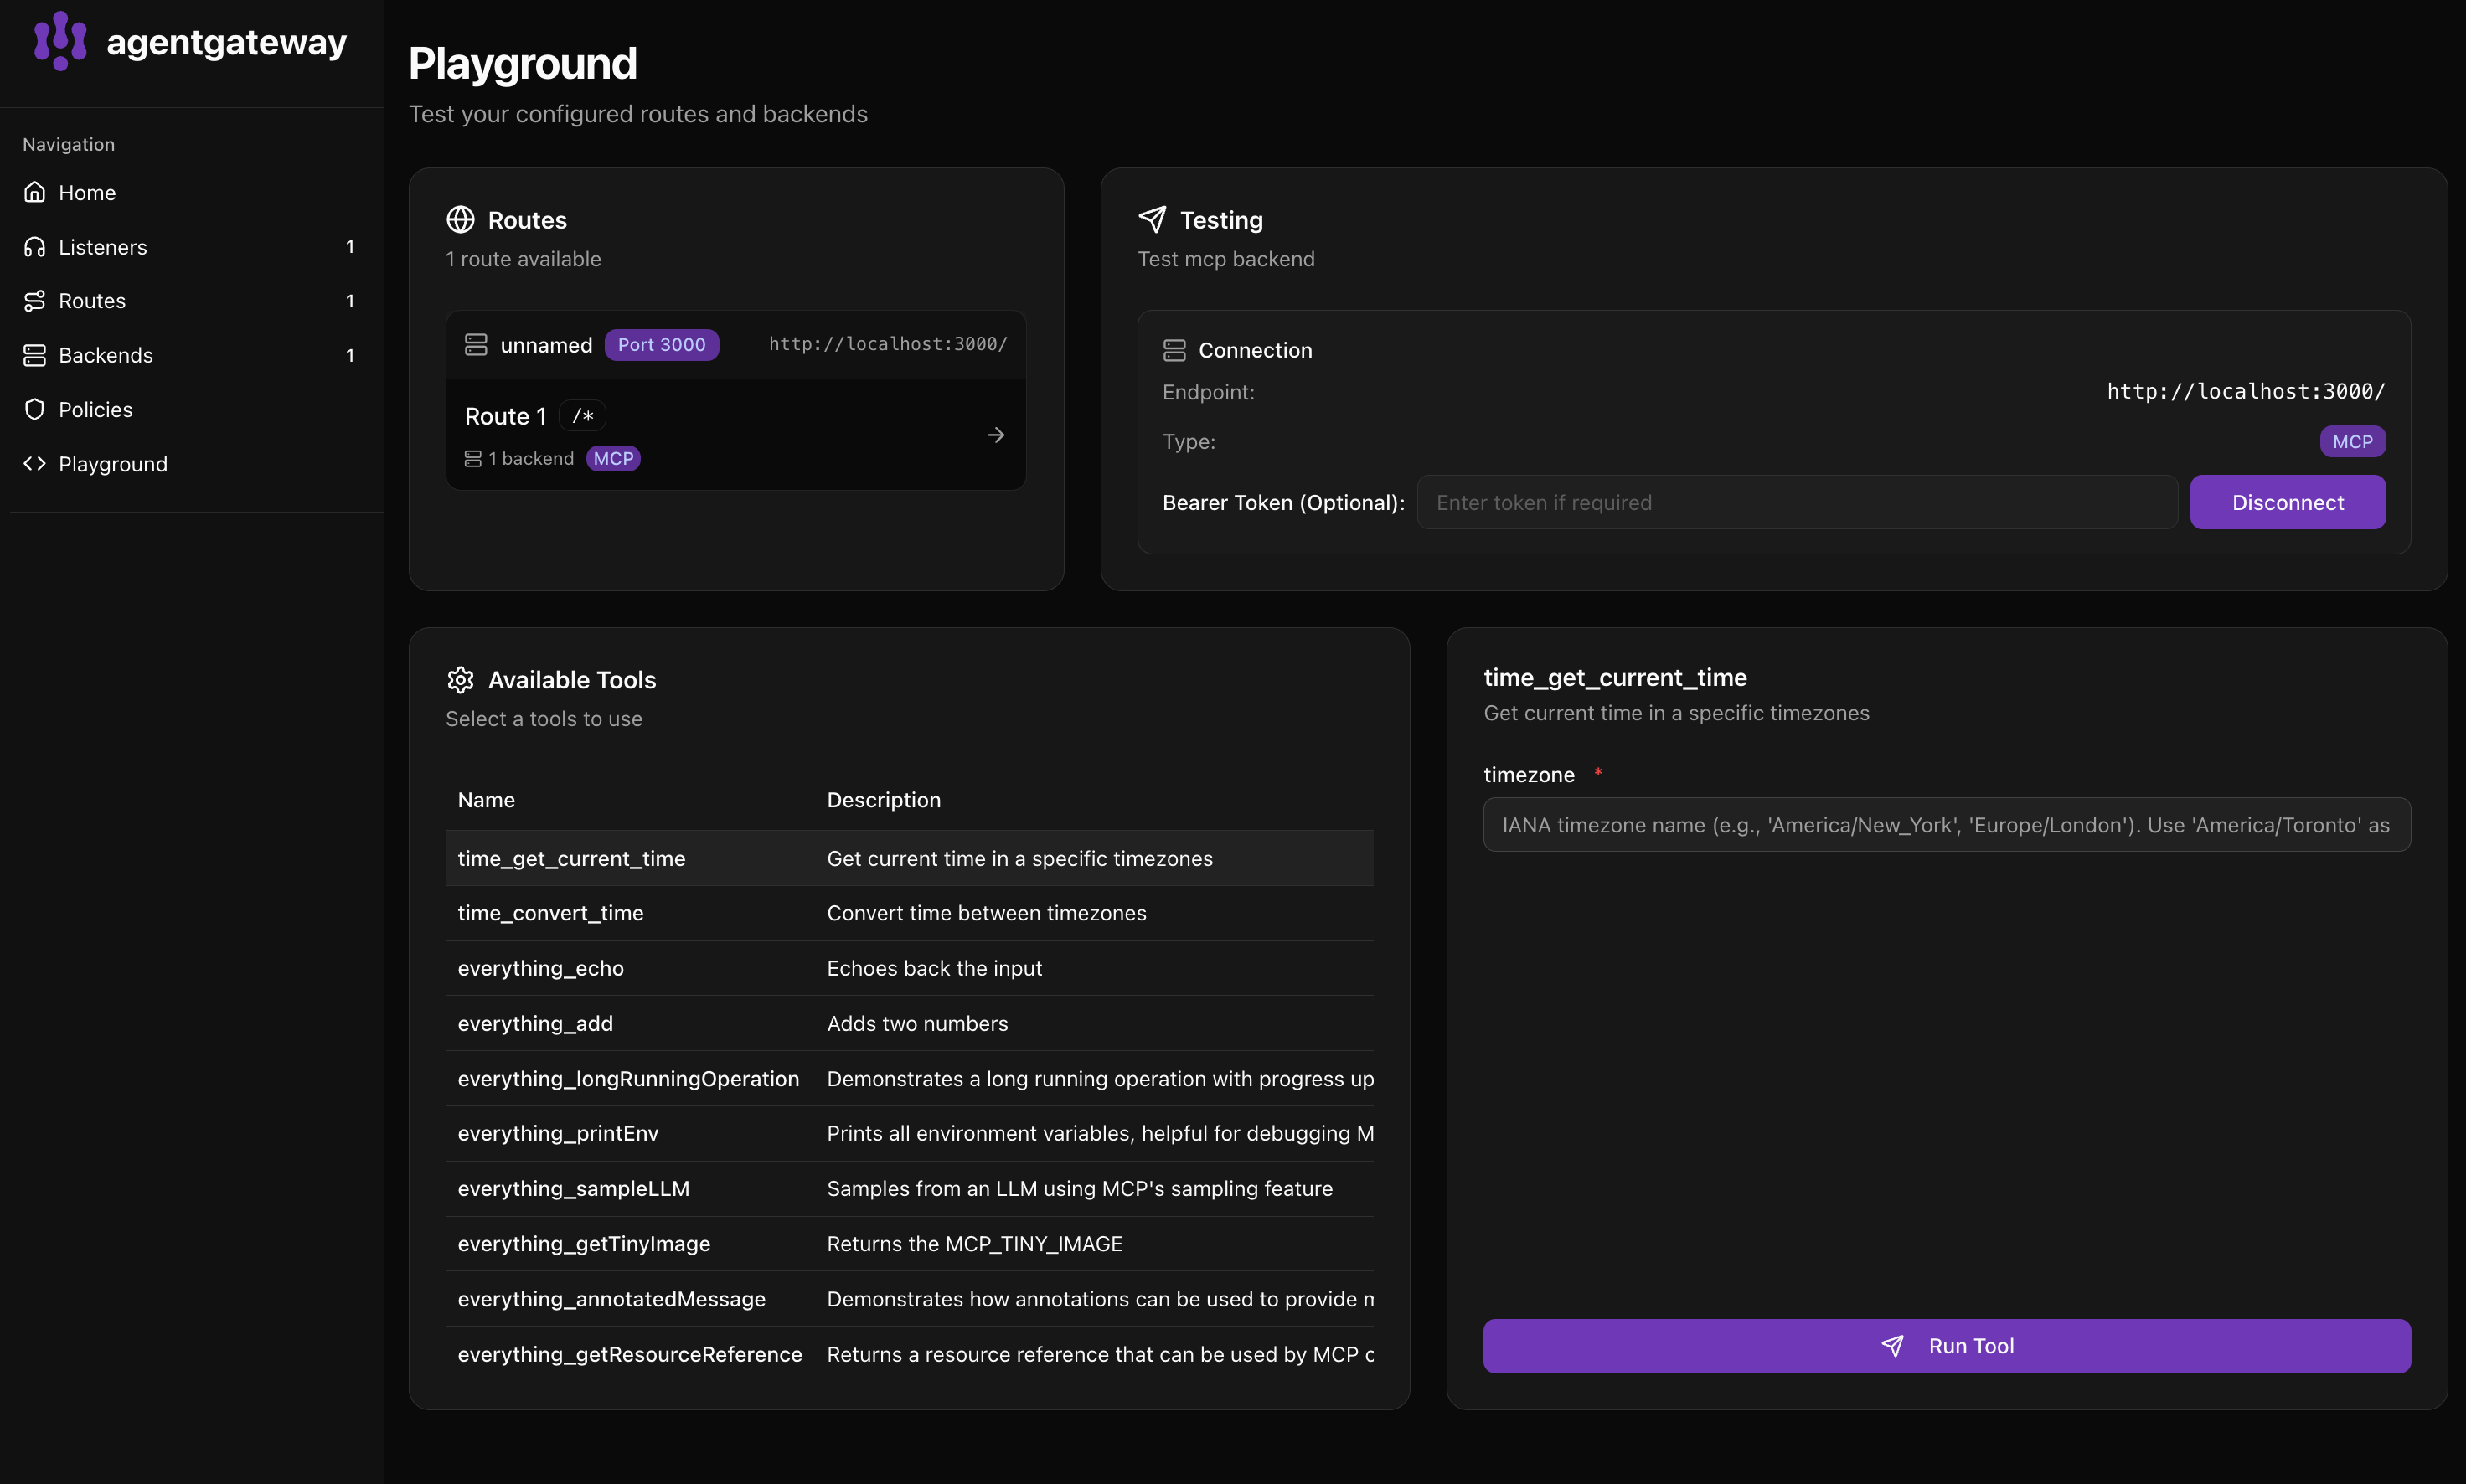
Task: Click the Playground code brackets icon
Action: 35,464
